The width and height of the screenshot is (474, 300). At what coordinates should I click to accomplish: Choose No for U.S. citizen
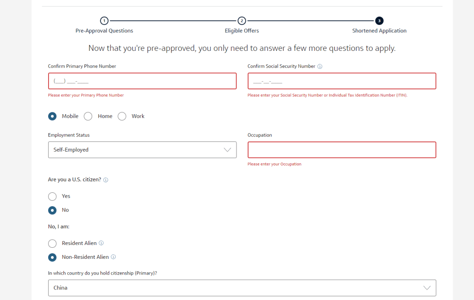coord(52,210)
